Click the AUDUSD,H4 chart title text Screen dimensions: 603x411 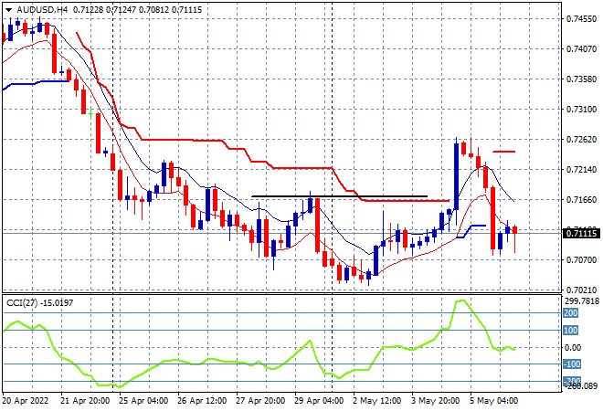pyautogui.click(x=42, y=10)
